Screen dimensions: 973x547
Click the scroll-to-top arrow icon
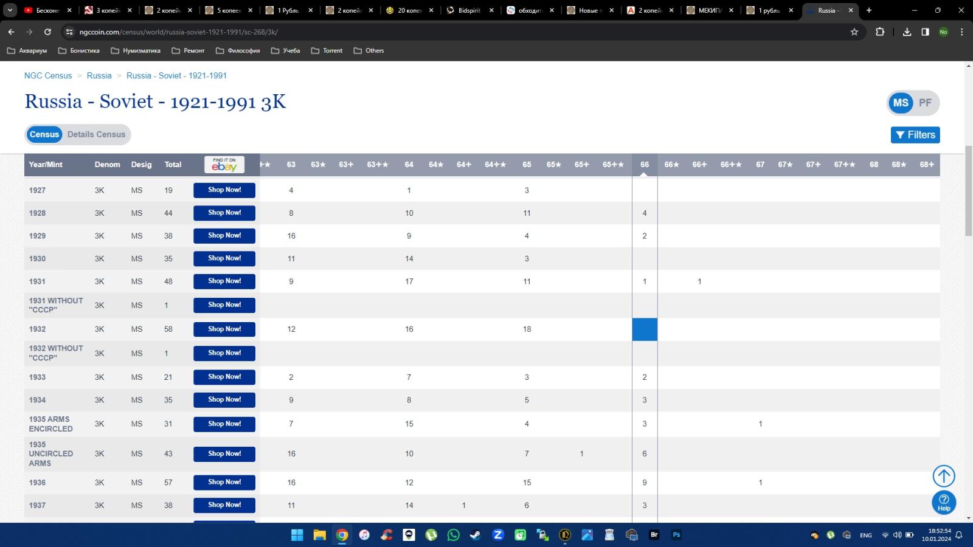[944, 476]
